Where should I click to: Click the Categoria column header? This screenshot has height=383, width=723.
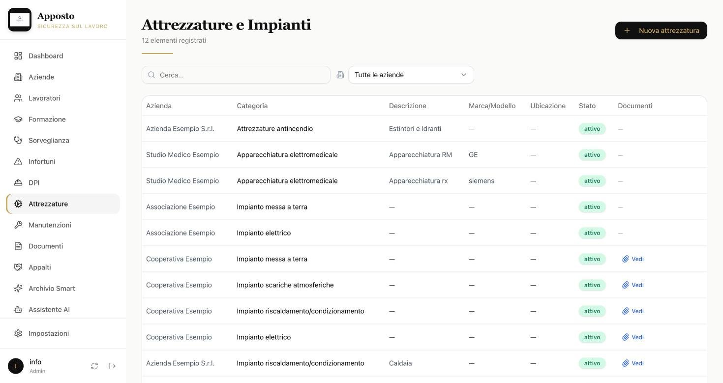252,106
